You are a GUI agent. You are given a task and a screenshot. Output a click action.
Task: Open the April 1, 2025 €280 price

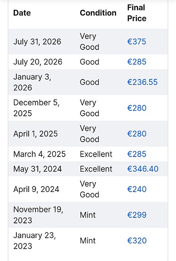coord(137,134)
